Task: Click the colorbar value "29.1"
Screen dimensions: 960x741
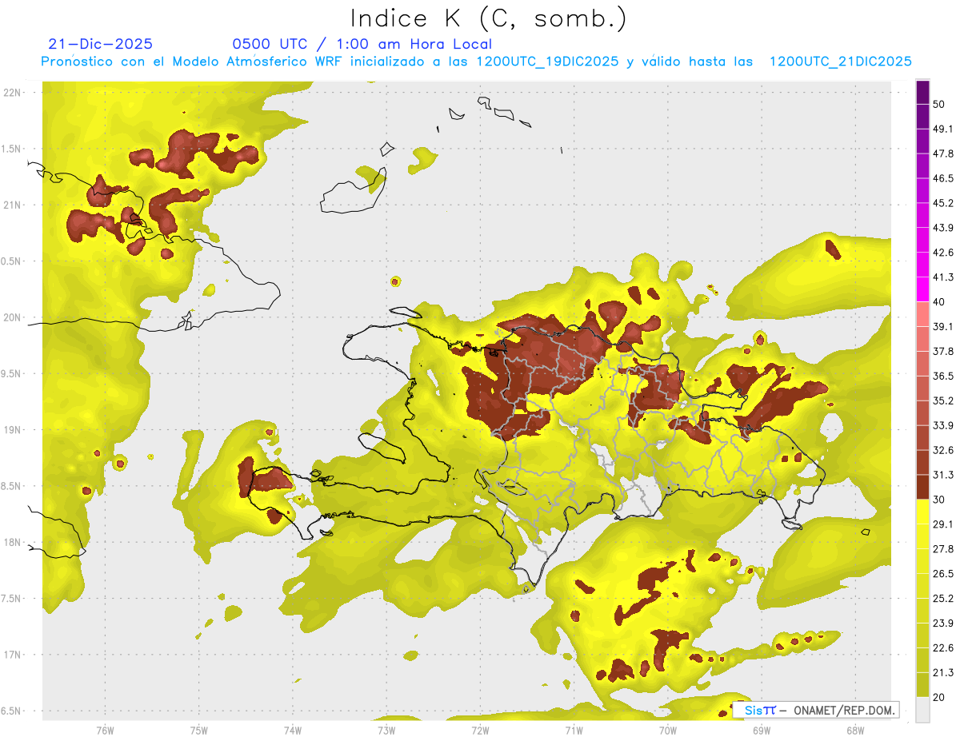Action: click(943, 524)
